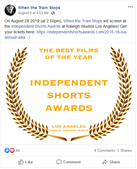Open the Independent Shorts Awards mention link

pyautogui.click(x=36, y=26)
